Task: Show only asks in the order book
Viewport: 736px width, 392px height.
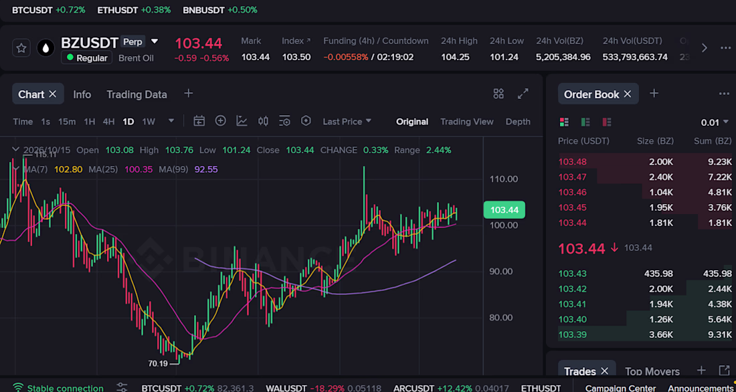Action: (x=606, y=122)
